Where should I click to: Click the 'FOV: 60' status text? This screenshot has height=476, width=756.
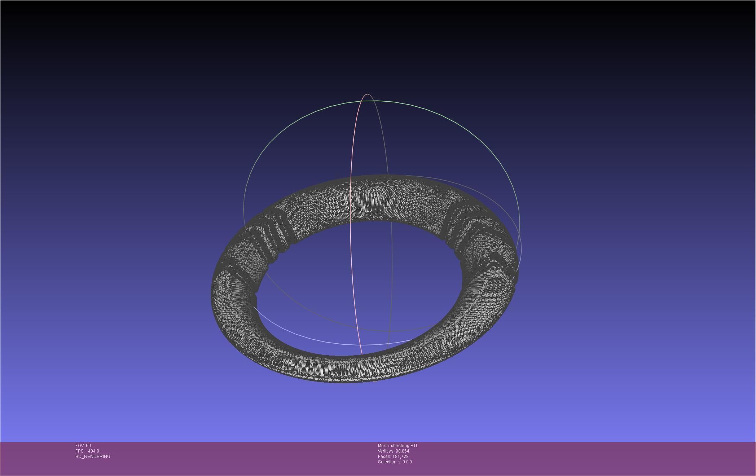coord(83,446)
